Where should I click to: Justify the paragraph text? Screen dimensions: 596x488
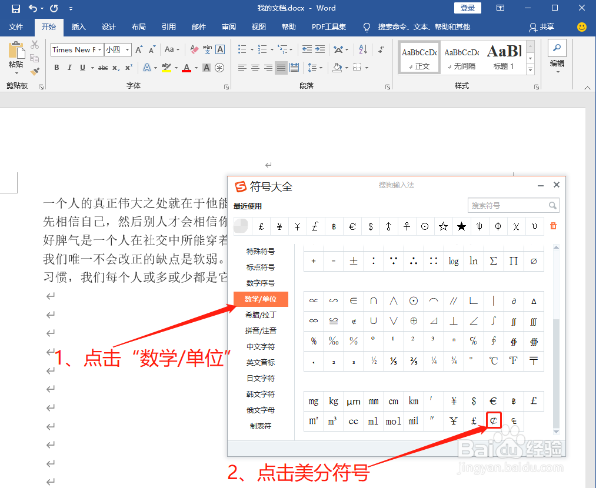[x=281, y=68]
